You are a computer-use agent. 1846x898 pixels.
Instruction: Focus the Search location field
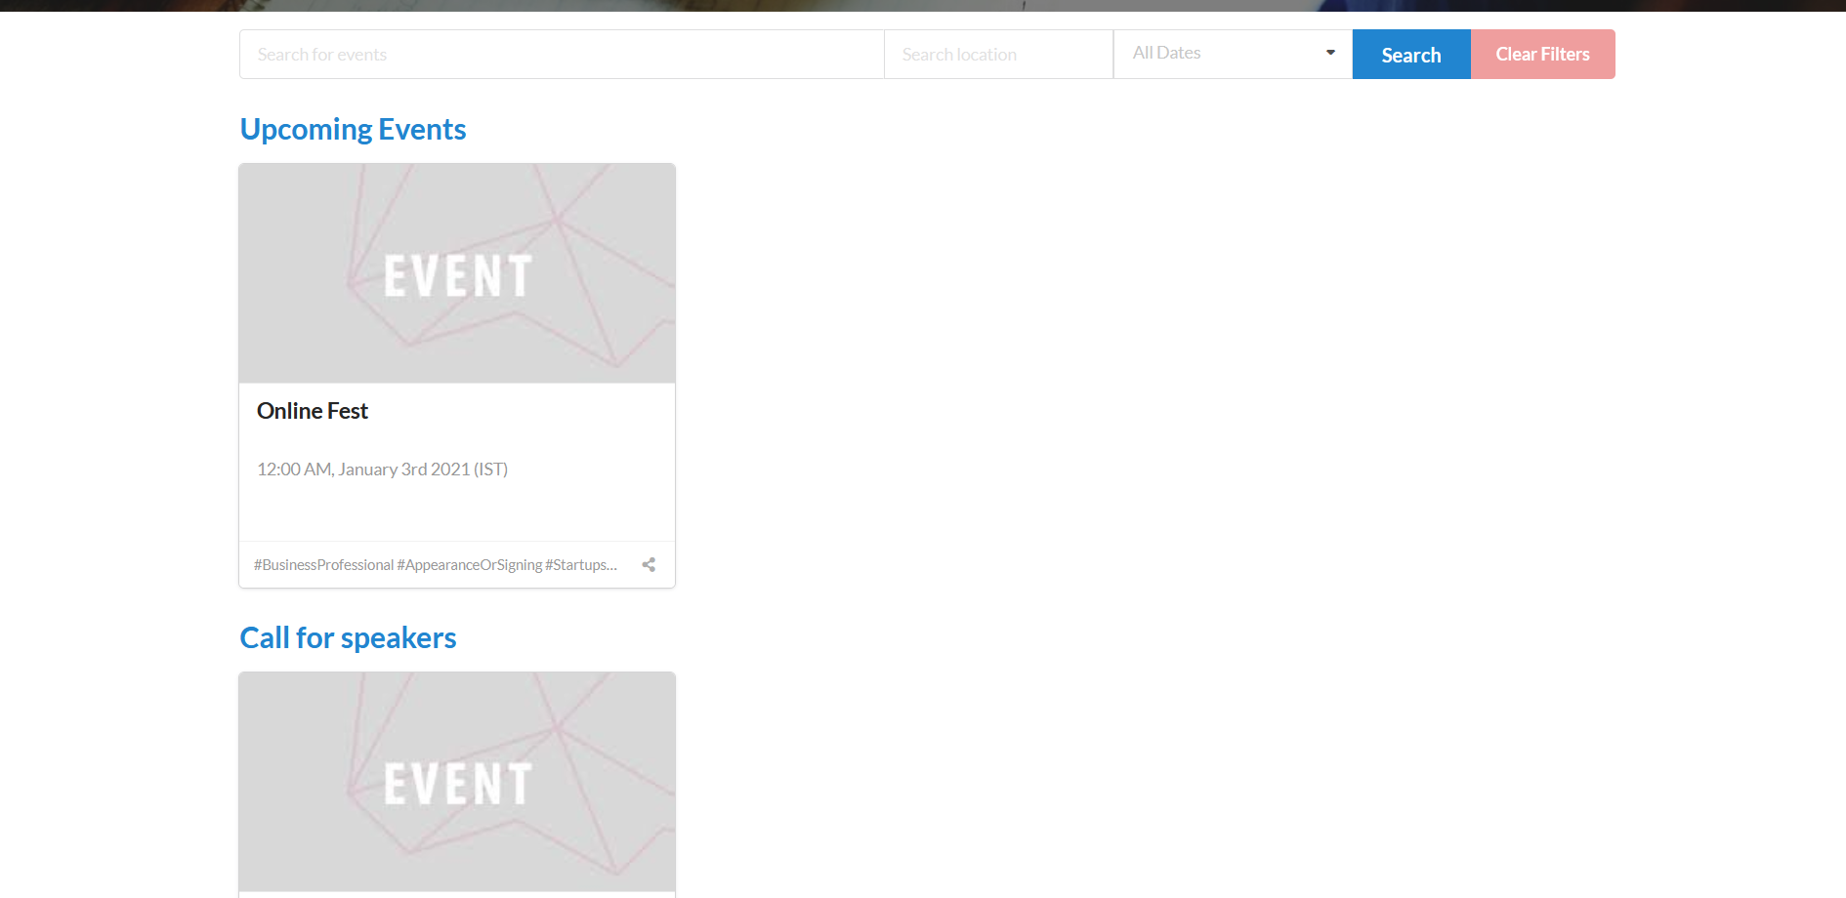click(x=998, y=55)
